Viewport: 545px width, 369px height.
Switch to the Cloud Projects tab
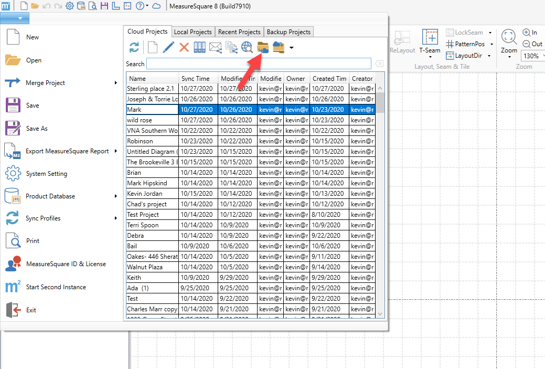click(147, 31)
